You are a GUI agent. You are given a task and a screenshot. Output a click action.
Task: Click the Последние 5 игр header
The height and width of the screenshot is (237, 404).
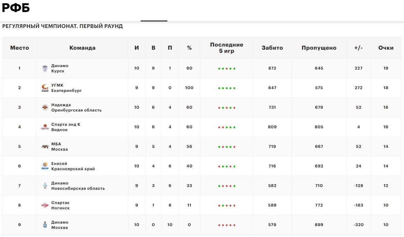(227, 48)
